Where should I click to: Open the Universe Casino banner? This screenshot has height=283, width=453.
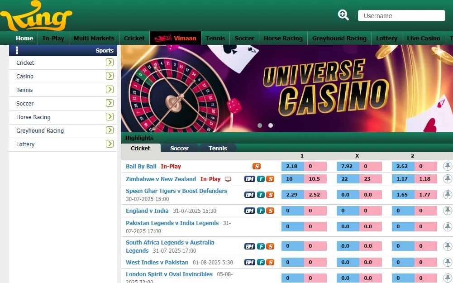point(287,88)
